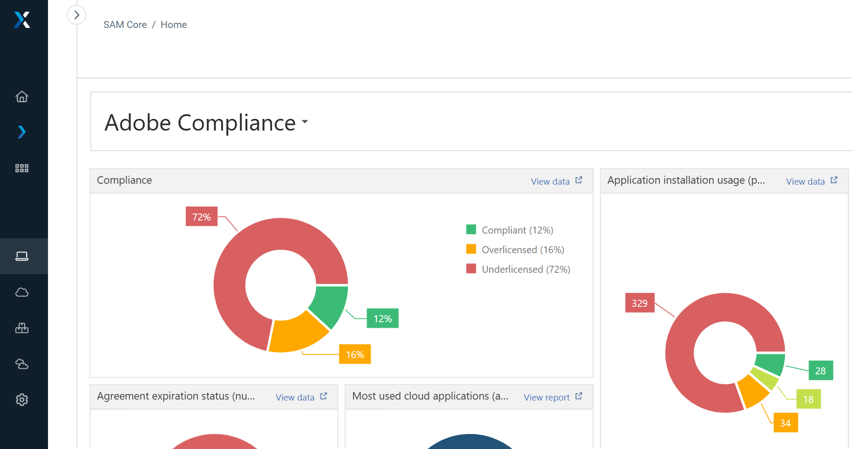Open View data for Agreement expiration status
This screenshot has height=449, width=852.
coord(301,397)
